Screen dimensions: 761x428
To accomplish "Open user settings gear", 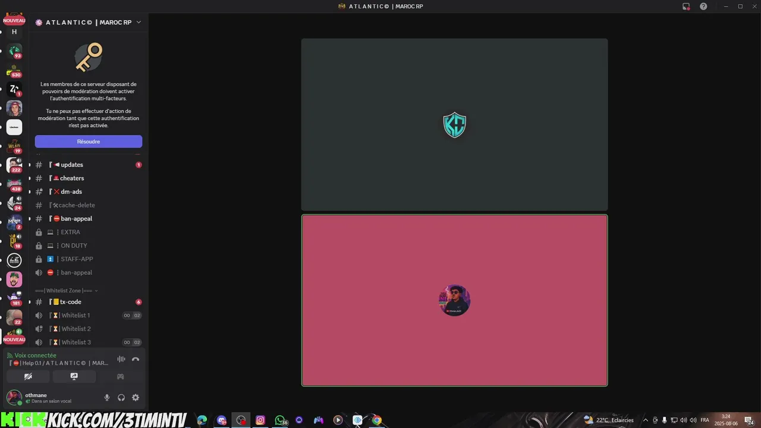I will click(x=136, y=398).
